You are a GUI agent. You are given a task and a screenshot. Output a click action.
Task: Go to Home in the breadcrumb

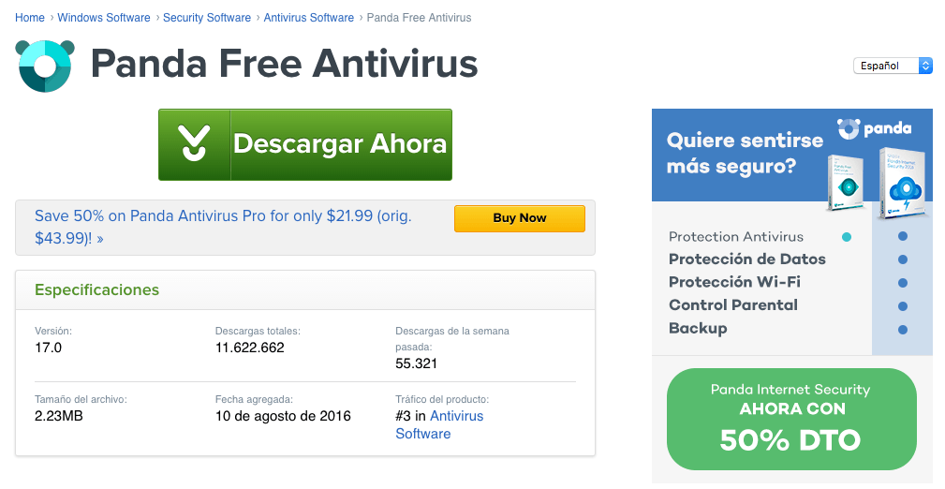pos(30,18)
